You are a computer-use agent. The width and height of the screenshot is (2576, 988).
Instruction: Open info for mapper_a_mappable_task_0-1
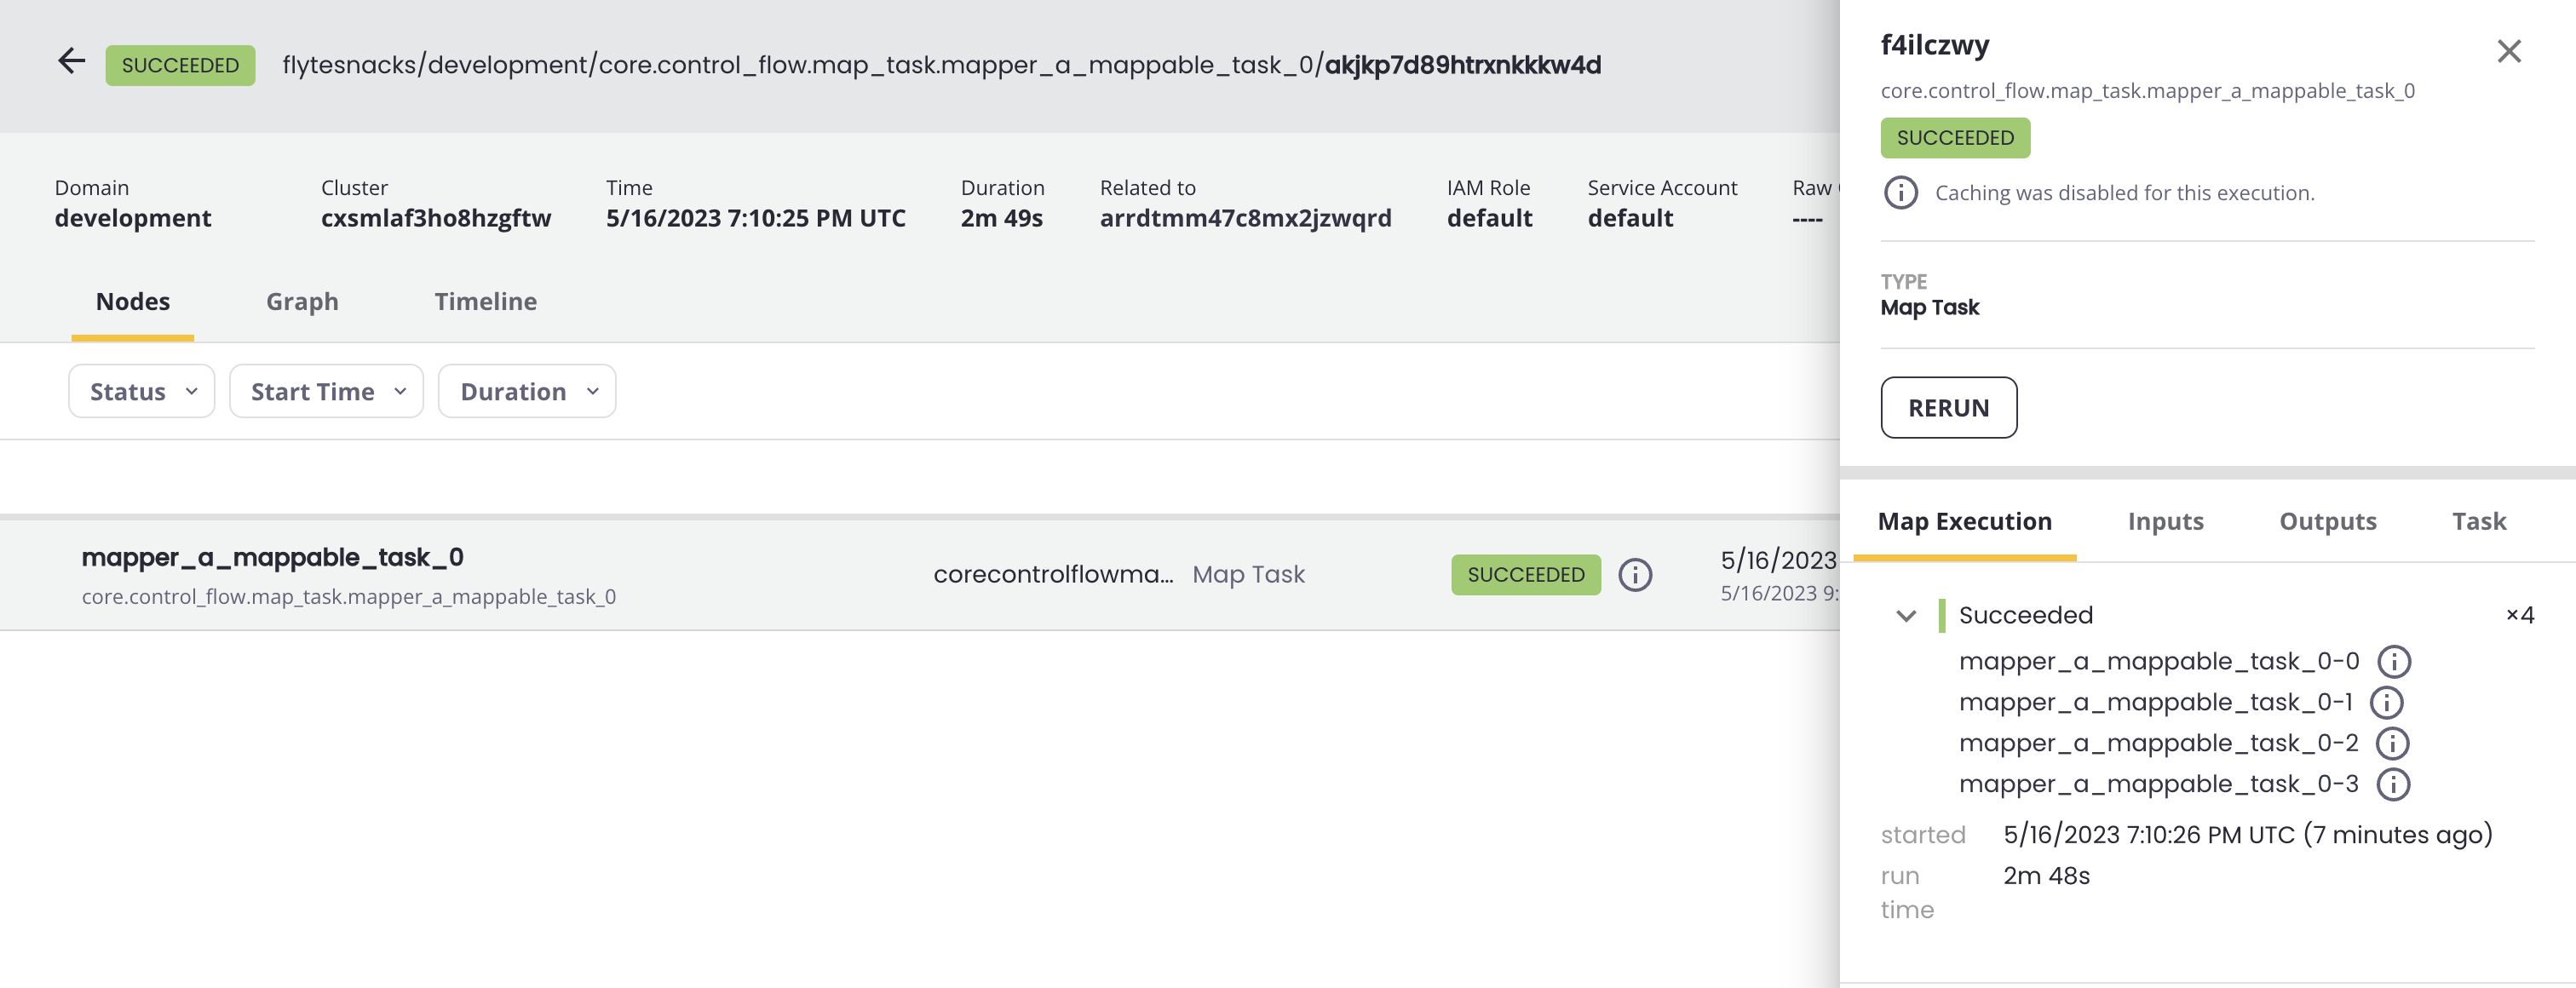coord(2386,703)
